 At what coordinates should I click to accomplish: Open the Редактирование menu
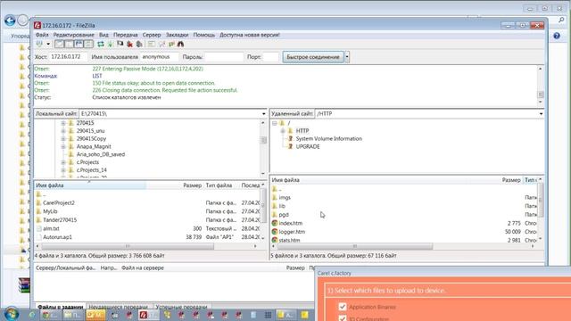(73, 35)
